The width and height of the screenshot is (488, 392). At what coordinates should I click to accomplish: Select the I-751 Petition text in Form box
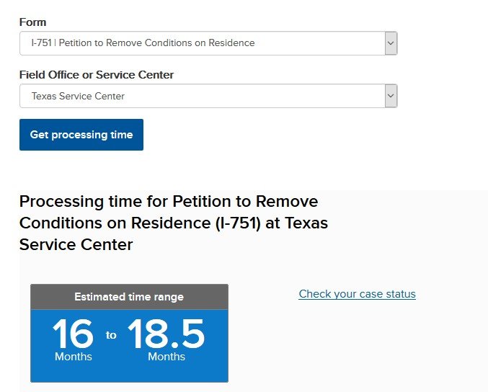[143, 43]
